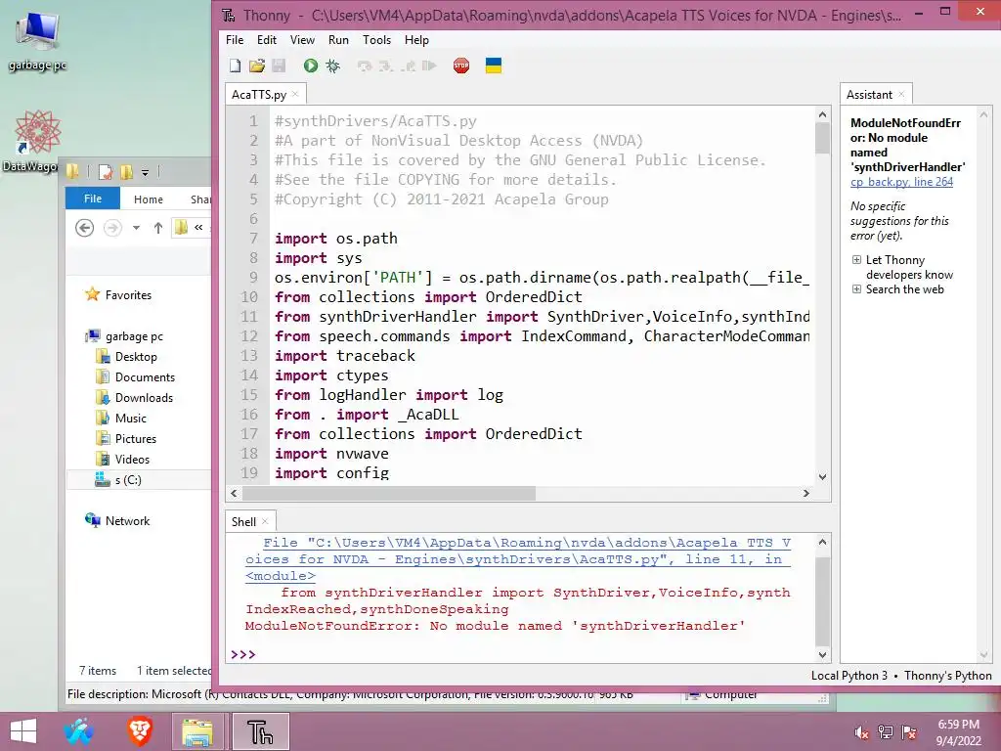Open the Edit menu in Thonny
The image size is (1001, 751).
click(x=266, y=39)
